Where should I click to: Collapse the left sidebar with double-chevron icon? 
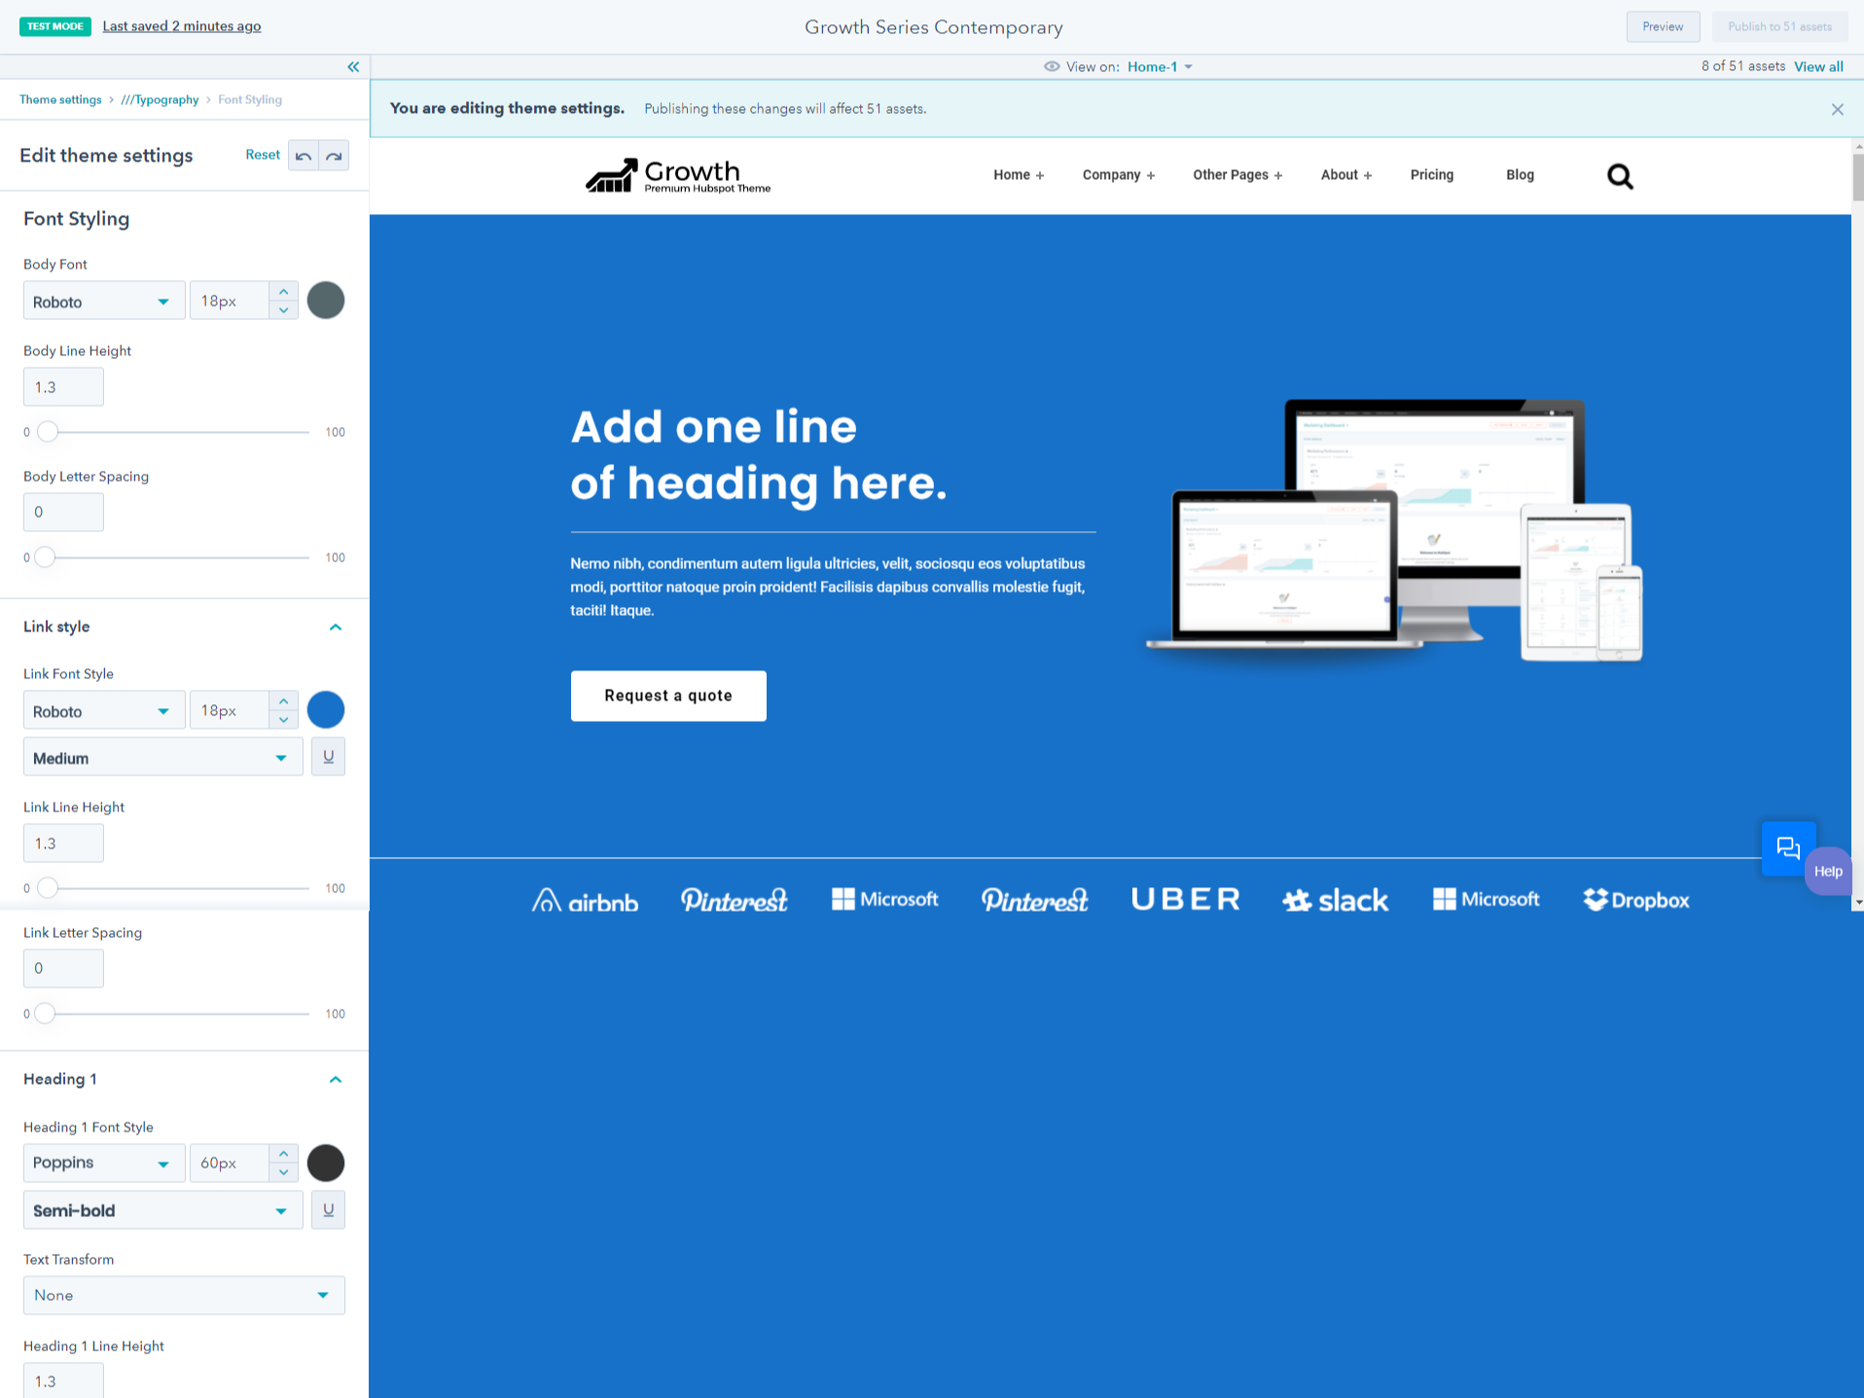pyautogui.click(x=353, y=67)
